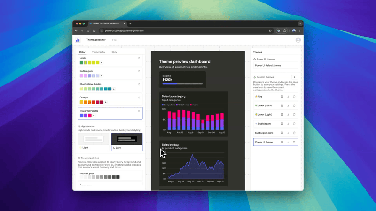Open the browser extensions puzzle icon
This screenshot has height=211, width=376.
[285, 31]
